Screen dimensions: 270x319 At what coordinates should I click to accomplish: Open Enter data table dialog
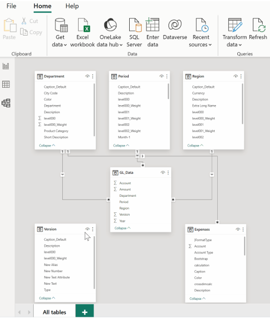coord(152,32)
